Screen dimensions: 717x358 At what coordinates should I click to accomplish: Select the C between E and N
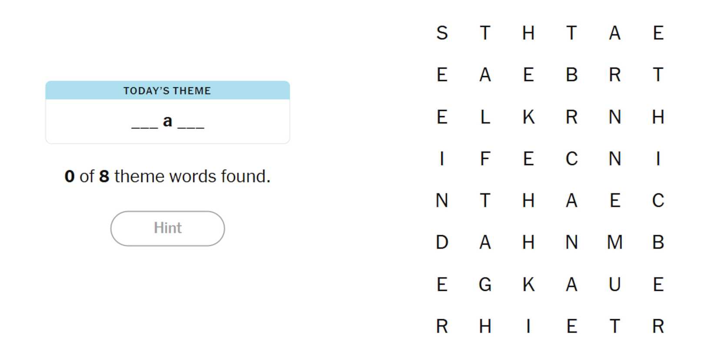click(x=571, y=159)
